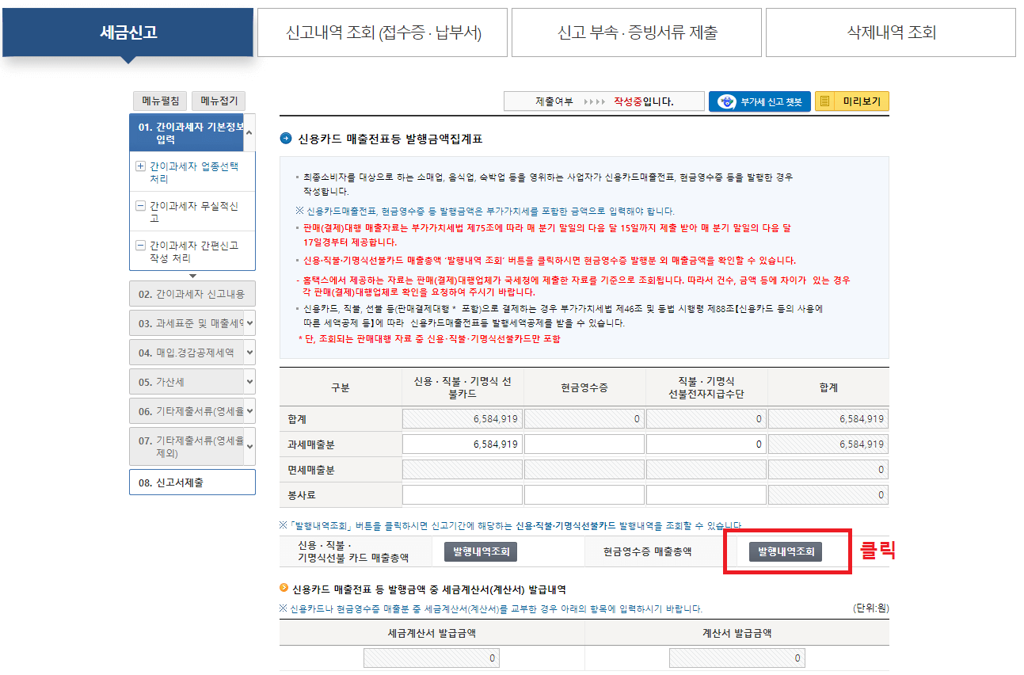This screenshot has width=1024, height=675.
Task: Expand the 02. 간이과세자 신고내용 section
Action: [192, 295]
